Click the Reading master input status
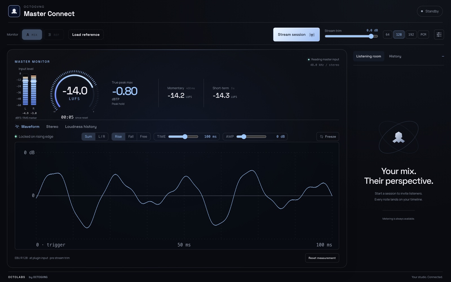The width and height of the screenshot is (451, 282). click(323, 60)
